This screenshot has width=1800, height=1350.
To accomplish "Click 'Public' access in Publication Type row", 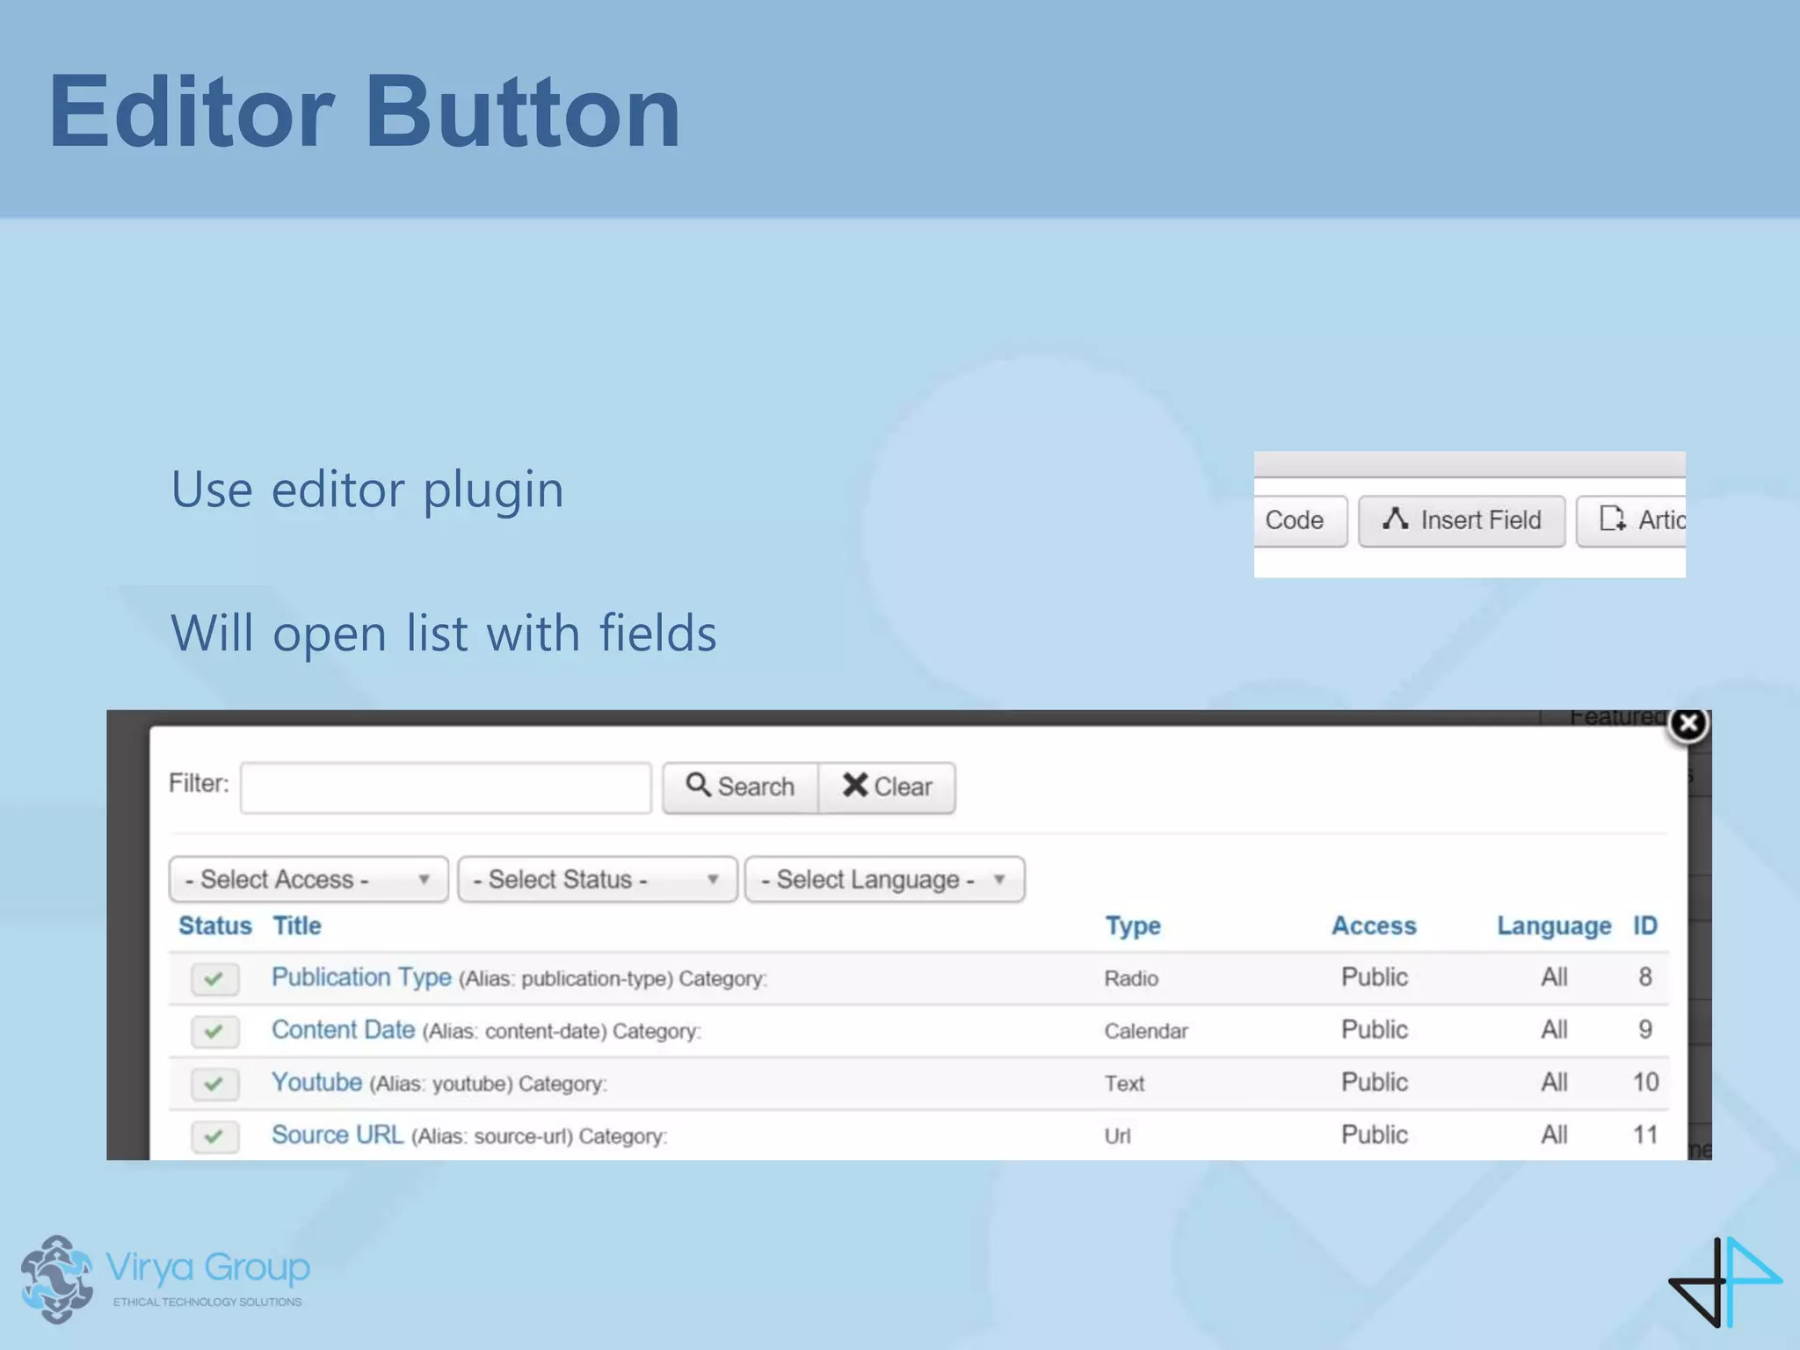I will (x=1375, y=977).
